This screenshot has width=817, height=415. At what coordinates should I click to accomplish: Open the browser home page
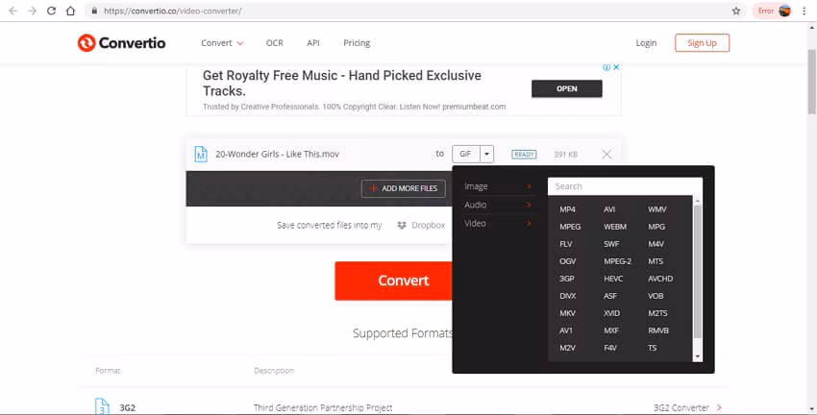coord(70,11)
